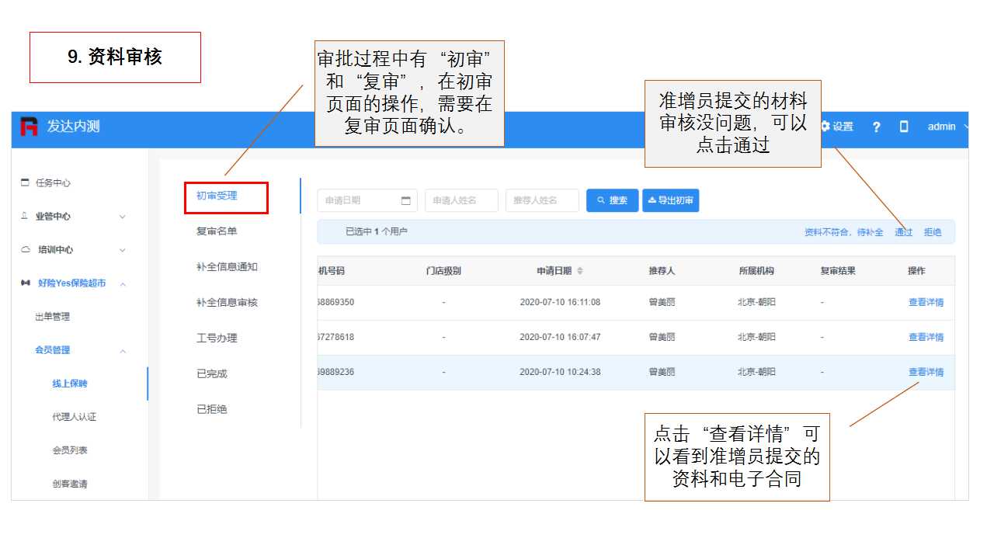This screenshot has width=994, height=559.
Task: Click the 申请人姓名 input field
Action: point(461,200)
